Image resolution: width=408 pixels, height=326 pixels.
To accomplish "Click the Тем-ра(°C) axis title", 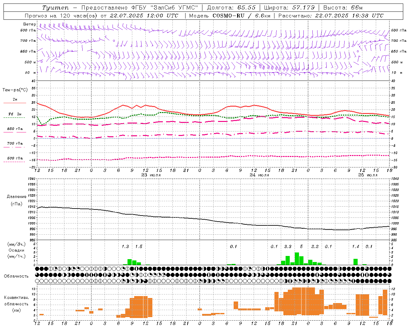I will pos(15,90).
